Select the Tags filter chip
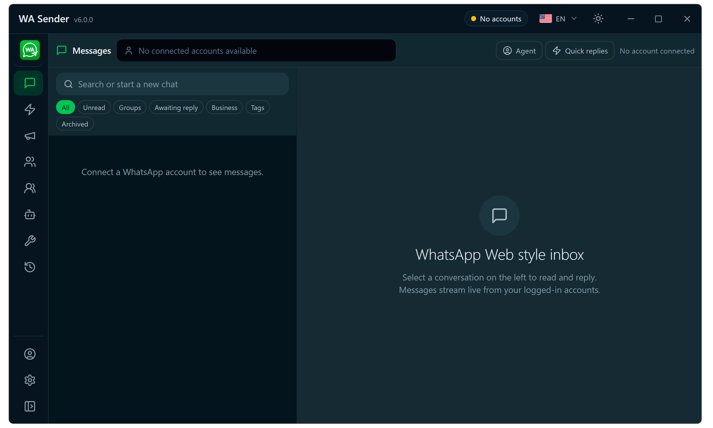 [x=258, y=108]
